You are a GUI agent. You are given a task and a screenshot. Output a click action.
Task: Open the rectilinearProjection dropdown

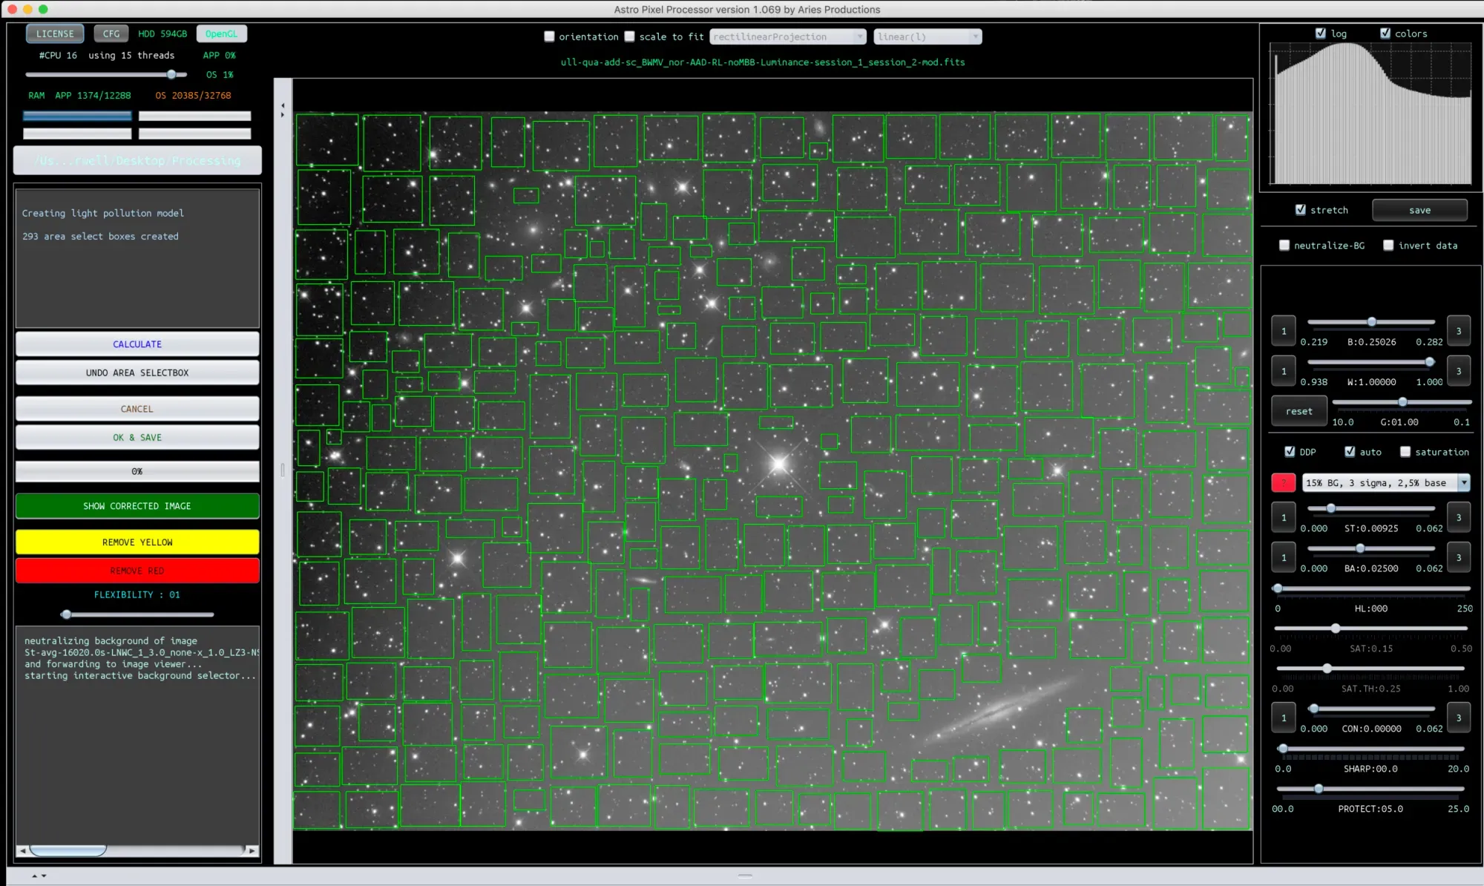[x=787, y=37]
